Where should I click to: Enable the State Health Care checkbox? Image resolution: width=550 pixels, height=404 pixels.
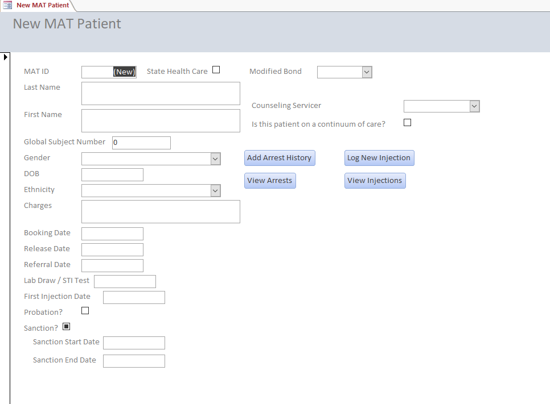(216, 70)
